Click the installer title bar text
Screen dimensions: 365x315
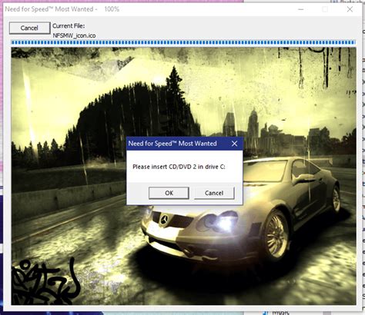coord(62,9)
